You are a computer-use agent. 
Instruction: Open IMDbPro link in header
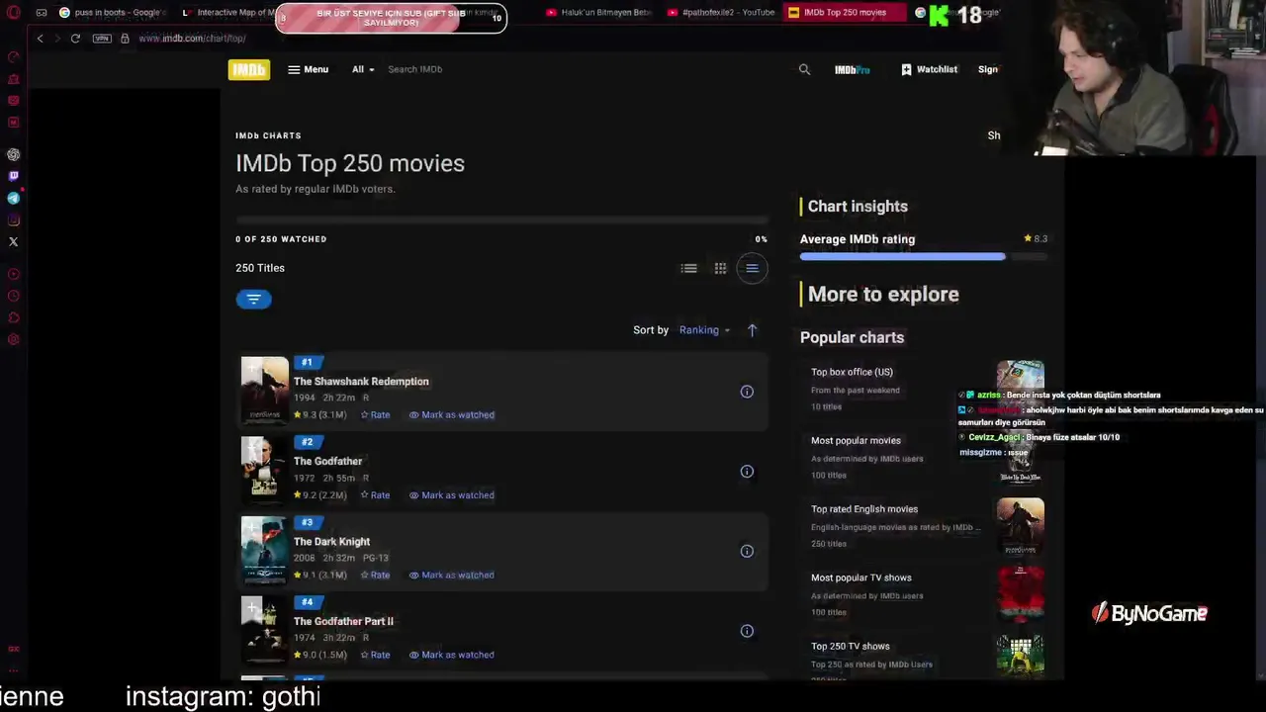853,69
